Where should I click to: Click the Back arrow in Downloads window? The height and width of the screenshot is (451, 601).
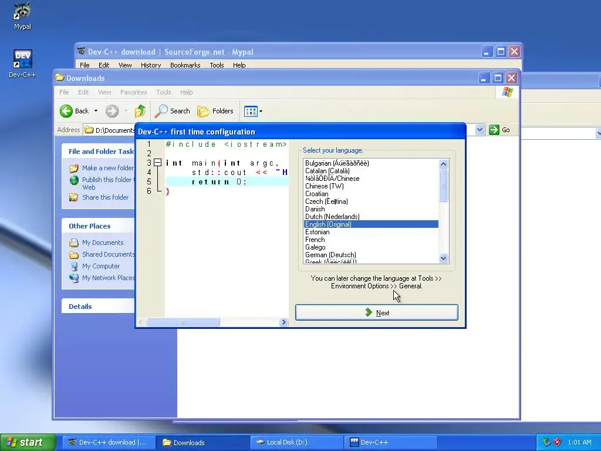(x=66, y=111)
